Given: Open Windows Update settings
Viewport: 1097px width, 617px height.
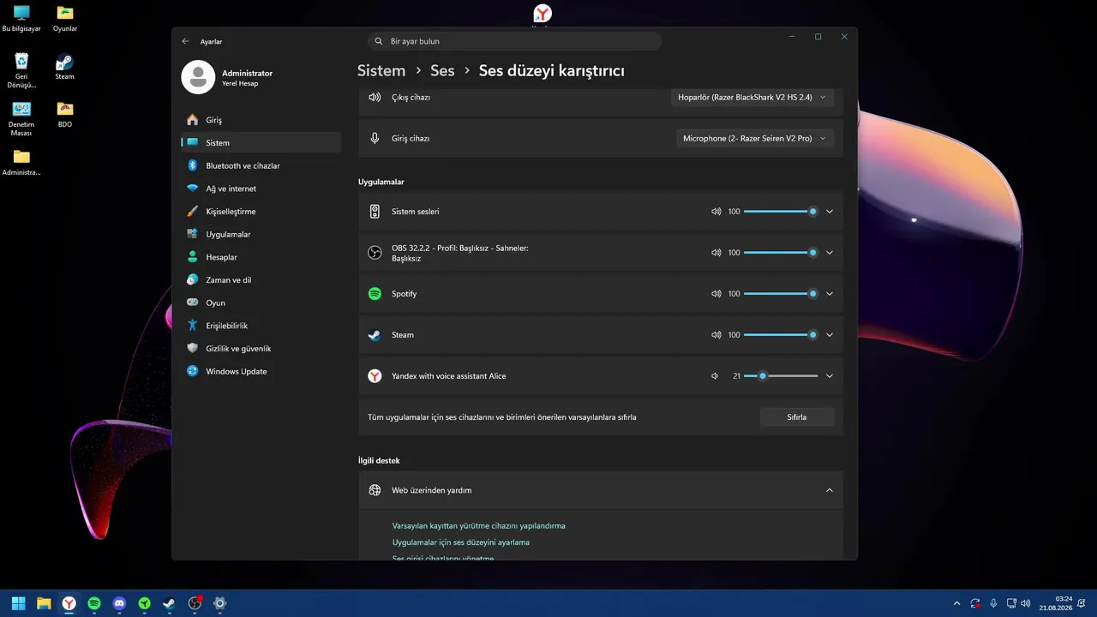Looking at the screenshot, I should pyautogui.click(x=261, y=371).
